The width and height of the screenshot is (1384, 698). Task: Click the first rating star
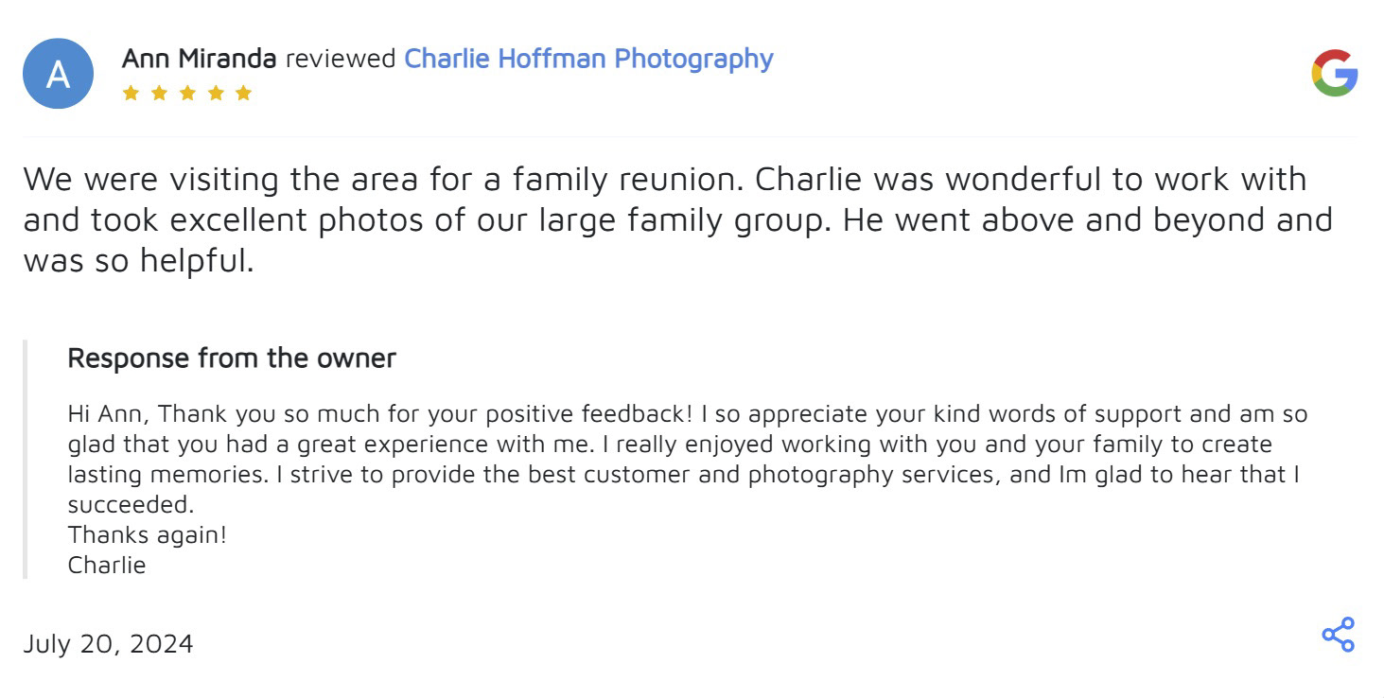[131, 93]
